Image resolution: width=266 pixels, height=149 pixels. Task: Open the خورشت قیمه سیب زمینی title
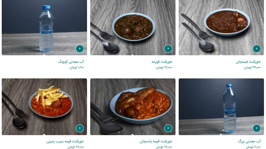click(65, 141)
